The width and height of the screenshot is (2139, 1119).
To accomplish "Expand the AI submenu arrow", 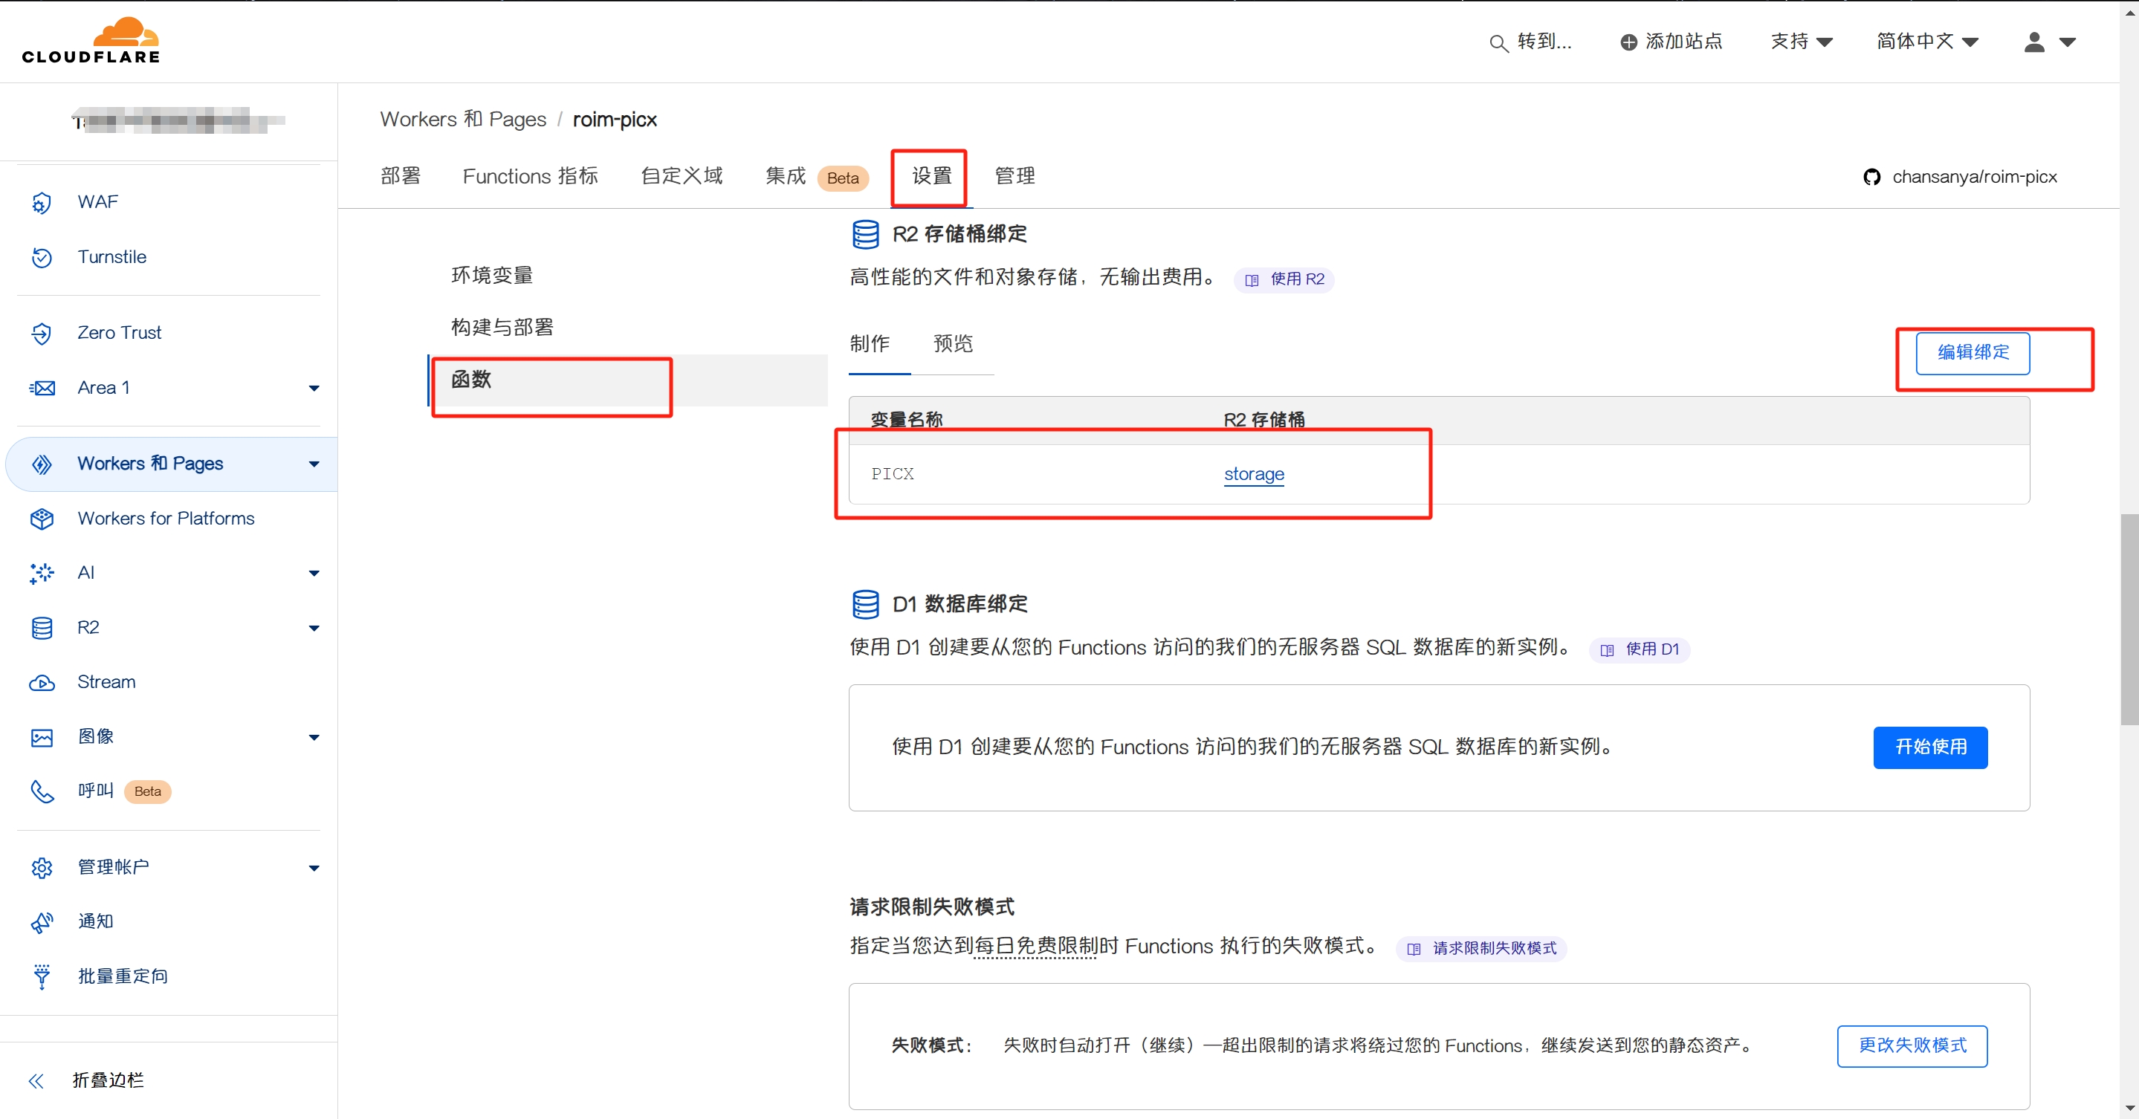I will point(314,574).
